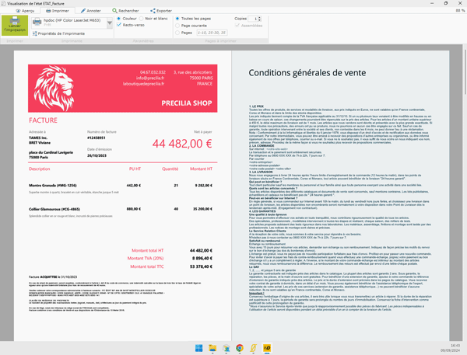This screenshot has width=467, height=355.
Task: Toggle the Recto-verso checkbox
Action: (x=119, y=24)
